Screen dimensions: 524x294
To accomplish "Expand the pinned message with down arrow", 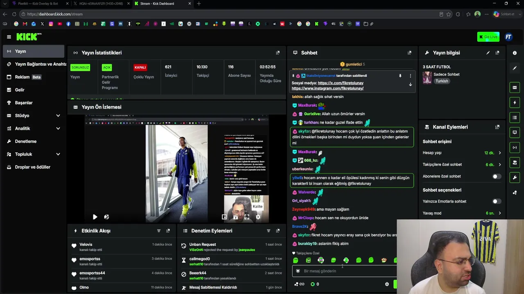I will 410,85.
